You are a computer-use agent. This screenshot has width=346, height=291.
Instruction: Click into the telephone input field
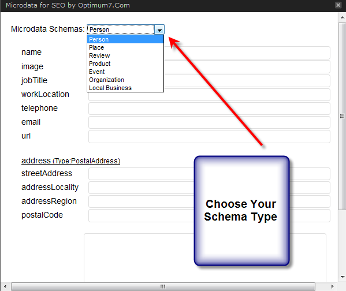[x=209, y=109]
